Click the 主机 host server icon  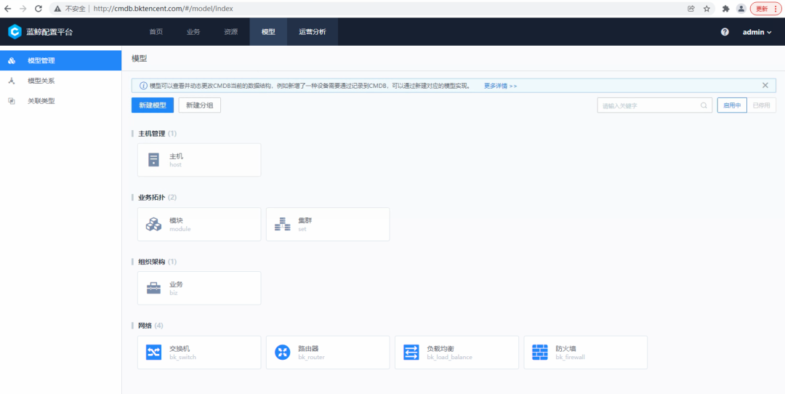[153, 160]
